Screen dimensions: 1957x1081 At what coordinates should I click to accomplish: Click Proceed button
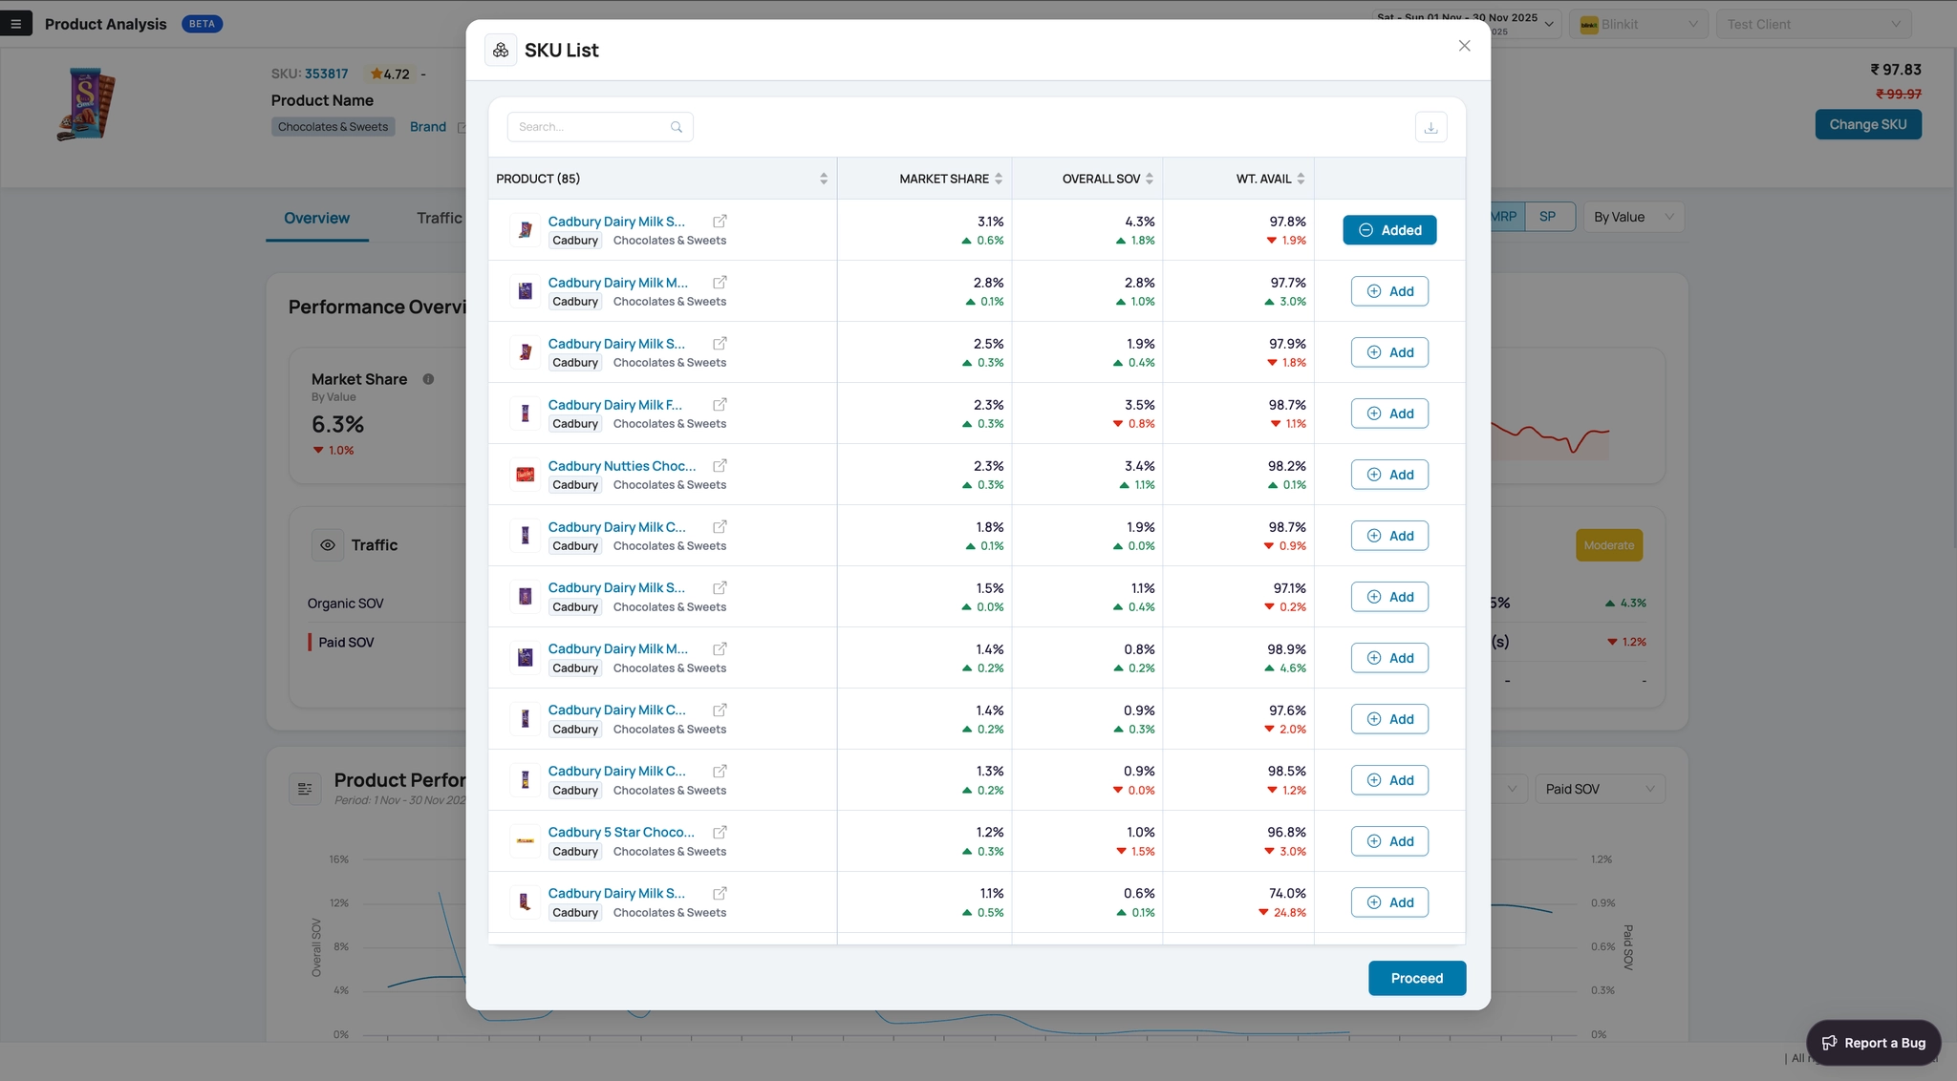click(x=1416, y=978)
